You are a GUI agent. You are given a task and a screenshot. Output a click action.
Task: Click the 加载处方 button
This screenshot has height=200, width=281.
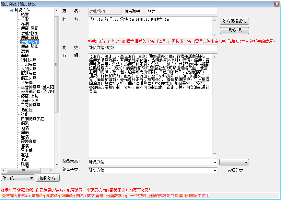point(48,178)
